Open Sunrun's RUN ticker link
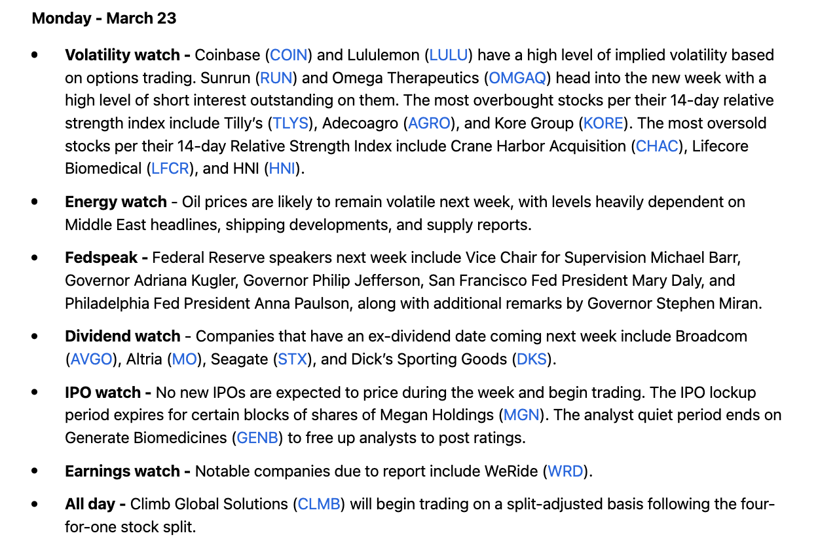The height and width of the screenshot is (548, 837). (x=276, y=78)
